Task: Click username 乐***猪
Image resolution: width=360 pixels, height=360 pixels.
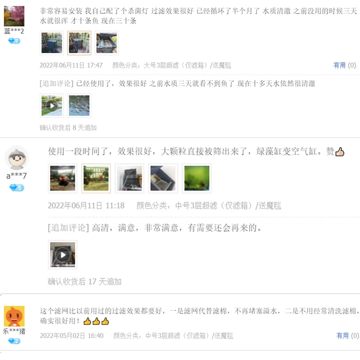Action: point(14,331)
